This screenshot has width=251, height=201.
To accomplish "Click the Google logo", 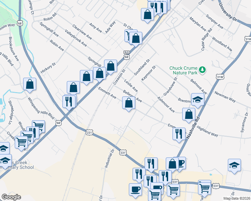I will pyautogui.click(x=11, y=197).
